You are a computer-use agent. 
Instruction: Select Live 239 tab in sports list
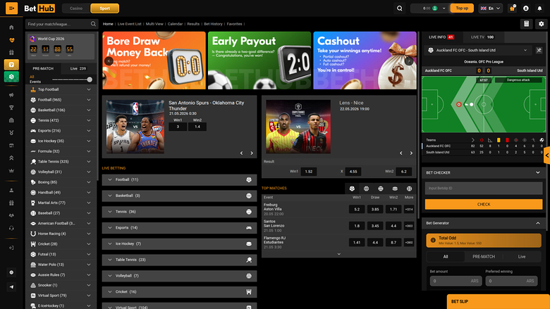(78, 68)
